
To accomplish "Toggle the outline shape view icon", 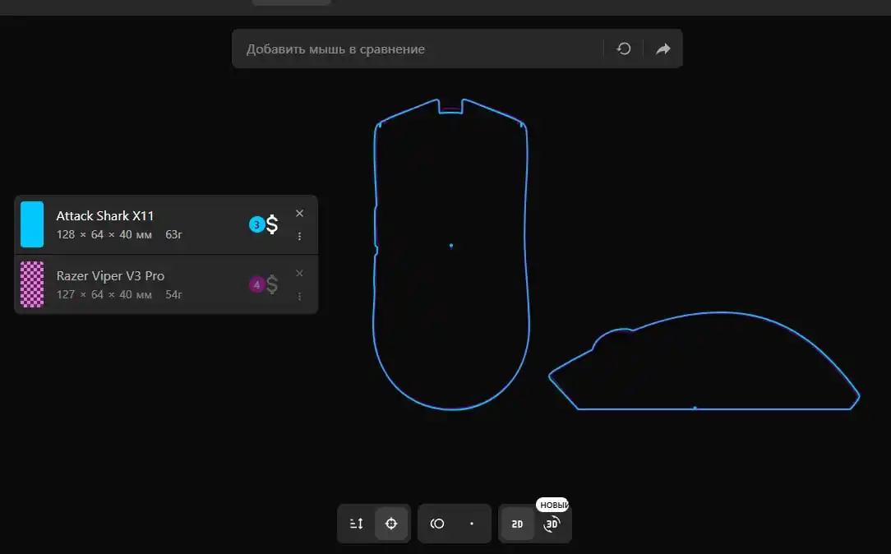I will click(437, 524).
